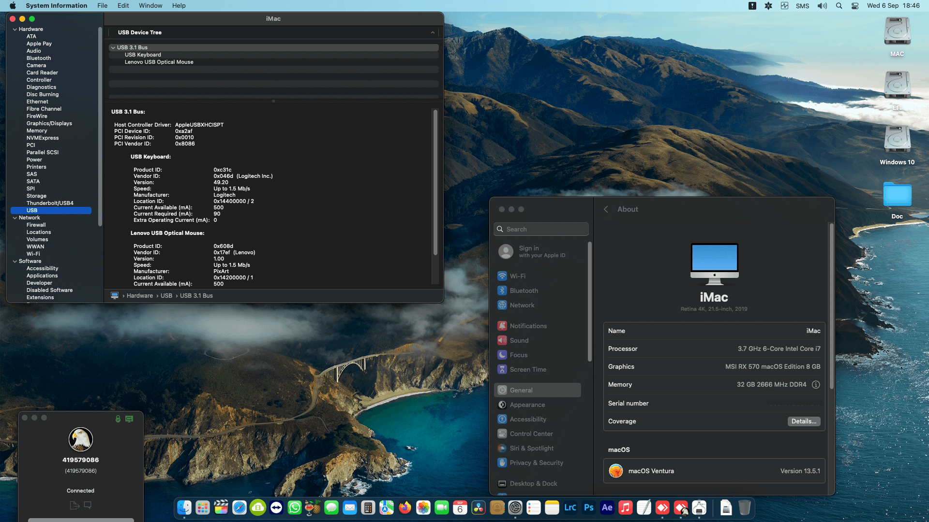
Task: Click the Details... button for Coverage
Action: coord(804,421)
